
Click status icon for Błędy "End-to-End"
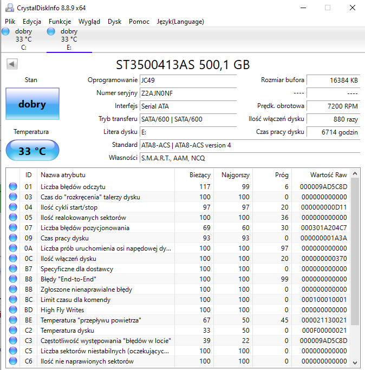13,279
